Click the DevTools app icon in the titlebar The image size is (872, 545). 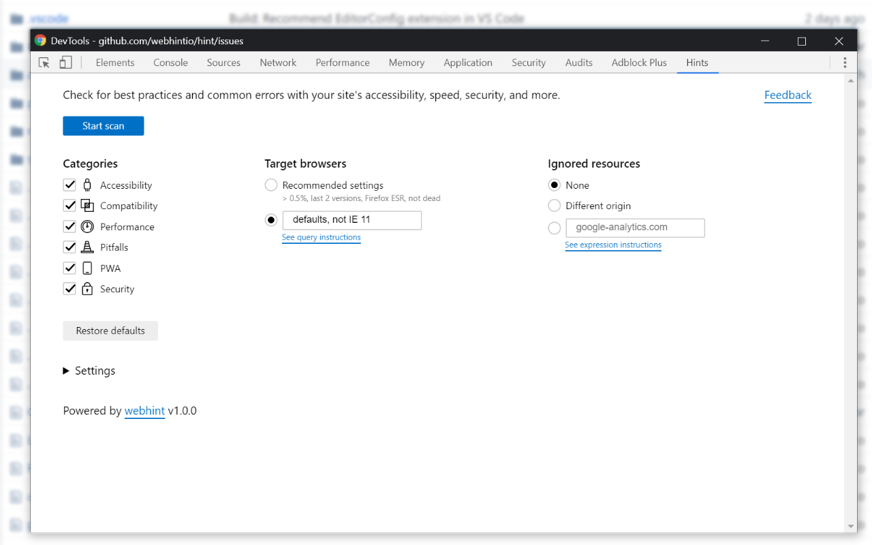click(40, 40)
